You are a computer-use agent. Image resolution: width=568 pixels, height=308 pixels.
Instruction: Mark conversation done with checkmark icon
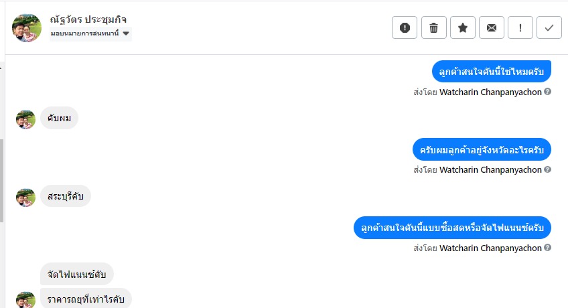[549, 27]
